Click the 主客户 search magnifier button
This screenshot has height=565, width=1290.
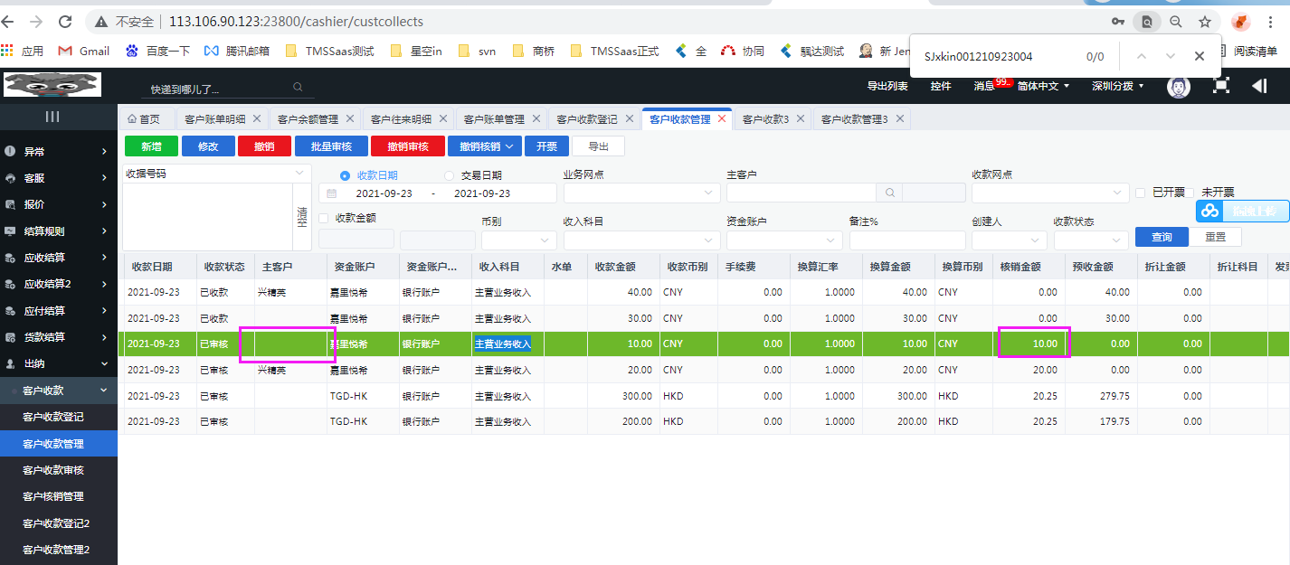pyautogui.click(x=889, y=193)
